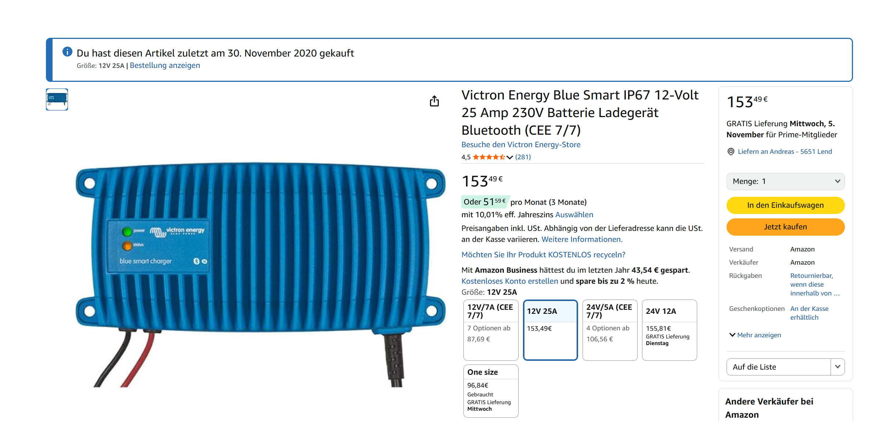Select the product thumbnail image
The image size is (871, 421).
click(x=57, y=99)
